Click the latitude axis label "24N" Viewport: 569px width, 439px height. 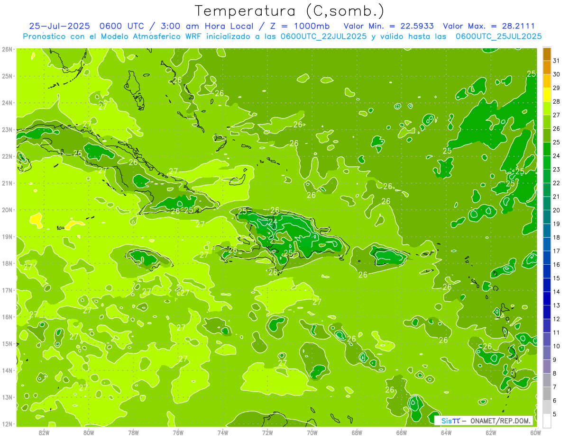click(7, 103)
